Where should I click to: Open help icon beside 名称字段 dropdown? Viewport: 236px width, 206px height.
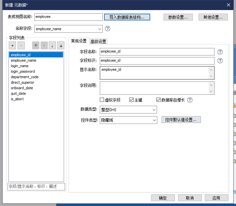click(108, 29)
